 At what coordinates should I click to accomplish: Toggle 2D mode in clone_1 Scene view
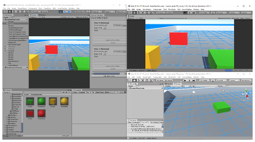coord(183,86)
